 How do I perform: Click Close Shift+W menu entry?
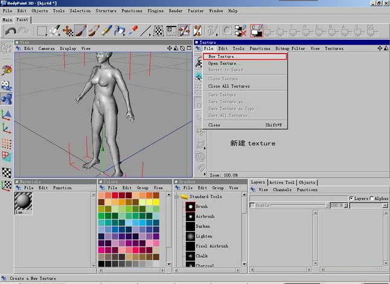click(245, 125)
